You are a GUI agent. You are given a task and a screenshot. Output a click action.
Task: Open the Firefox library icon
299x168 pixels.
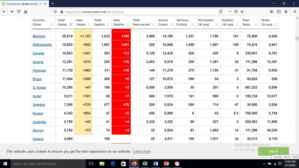coord(272,11)
